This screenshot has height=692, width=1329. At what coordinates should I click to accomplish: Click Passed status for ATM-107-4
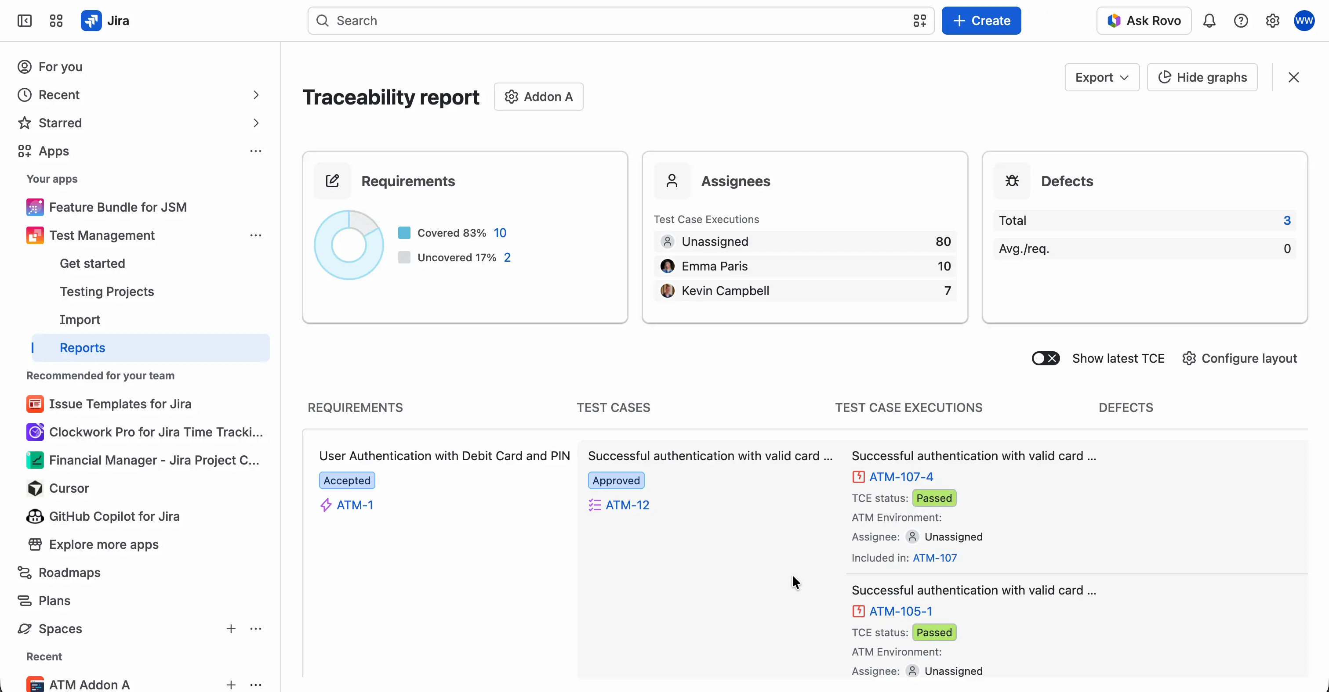[934, 498]
